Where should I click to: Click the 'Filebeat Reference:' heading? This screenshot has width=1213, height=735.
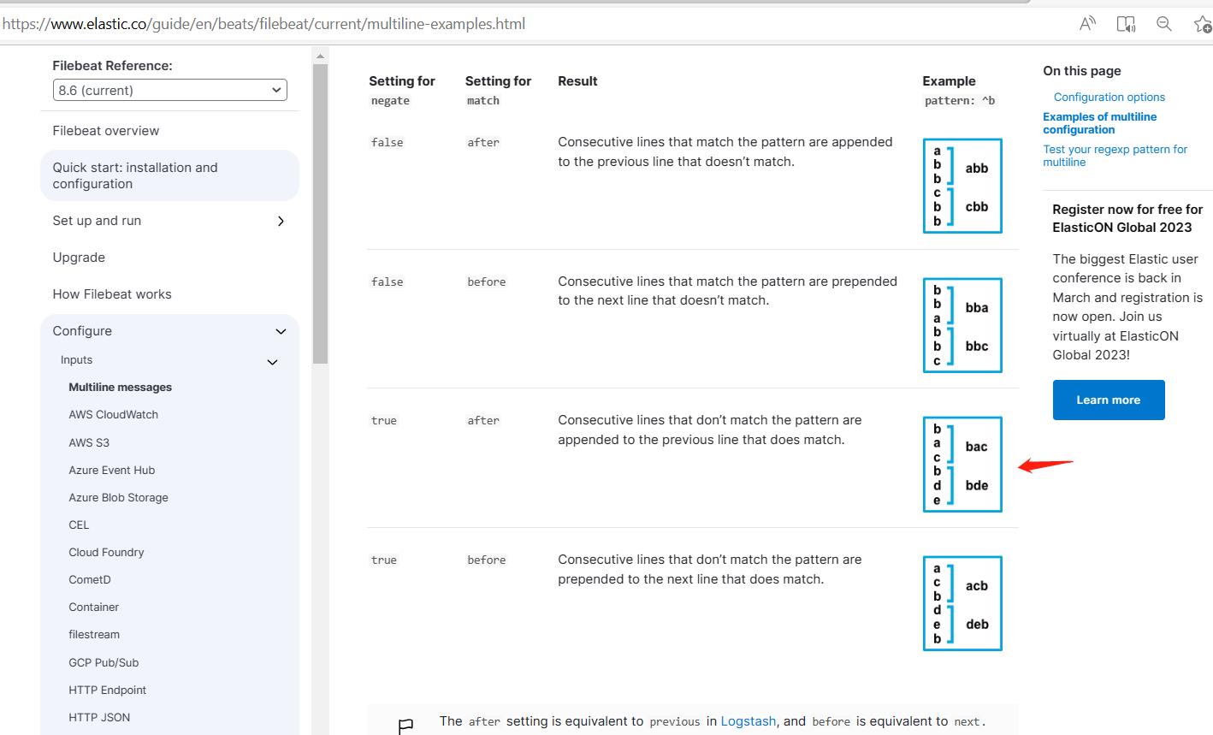(112, 65)
